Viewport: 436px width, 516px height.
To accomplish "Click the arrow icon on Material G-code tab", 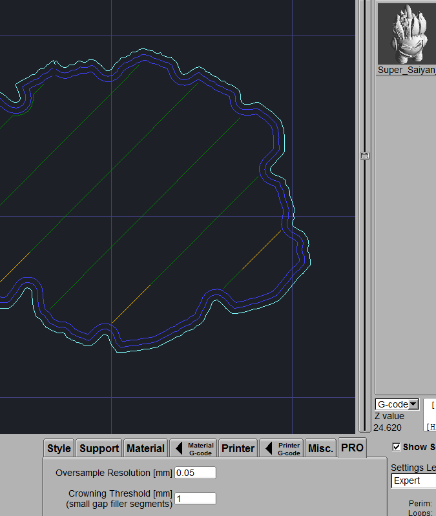I will [x=179, y=448].
